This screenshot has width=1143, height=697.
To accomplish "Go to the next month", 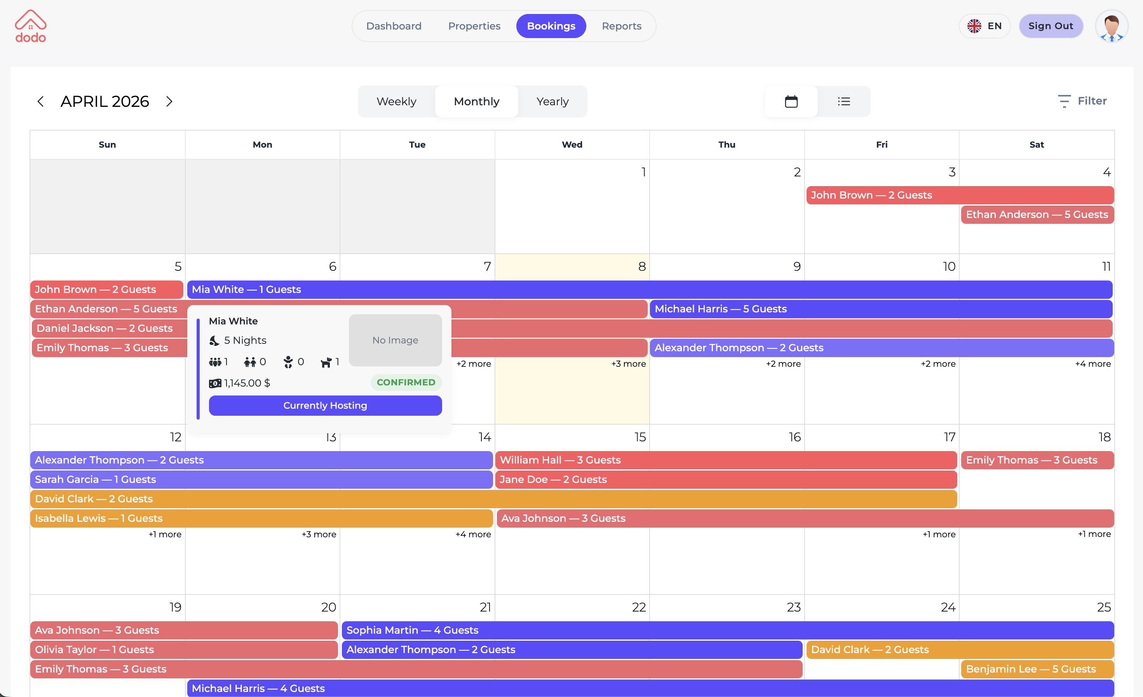I will click(x=169, y=101).
